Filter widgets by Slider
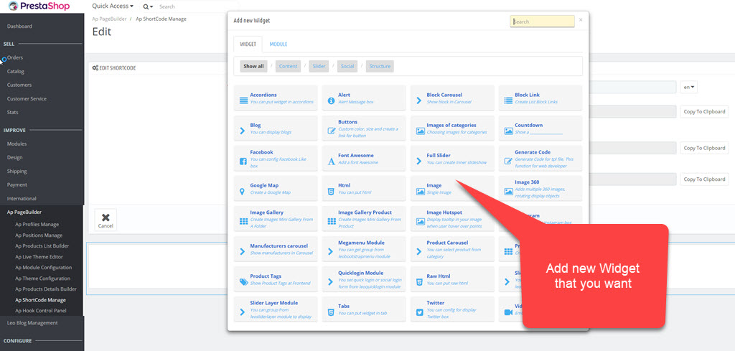735x351 pixels. [x=319, y=66]
